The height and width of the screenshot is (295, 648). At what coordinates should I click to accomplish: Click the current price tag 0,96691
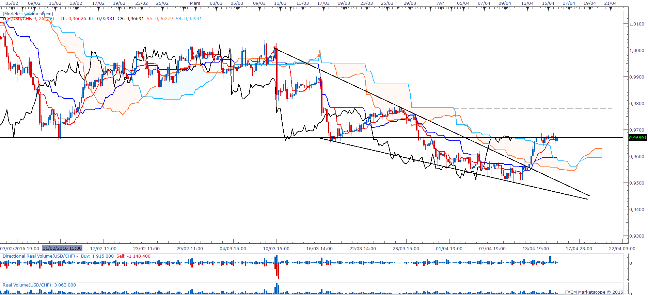(637, 138)
